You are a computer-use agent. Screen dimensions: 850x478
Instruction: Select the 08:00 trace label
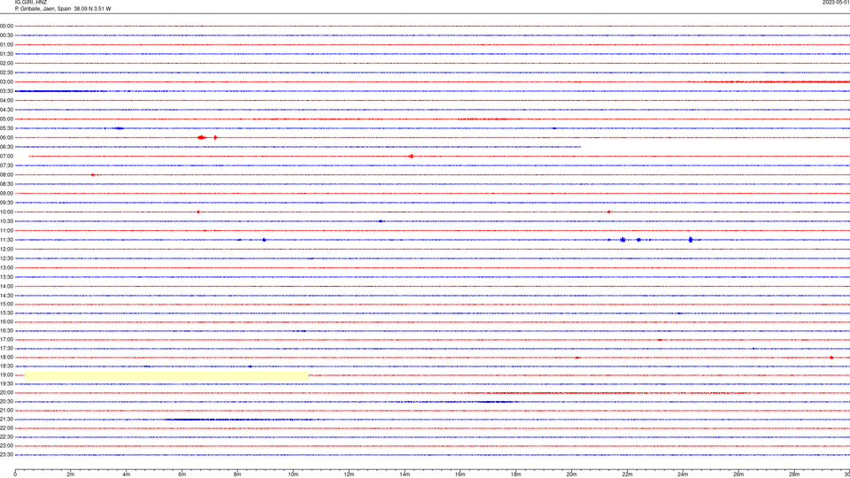click(6, 175)
